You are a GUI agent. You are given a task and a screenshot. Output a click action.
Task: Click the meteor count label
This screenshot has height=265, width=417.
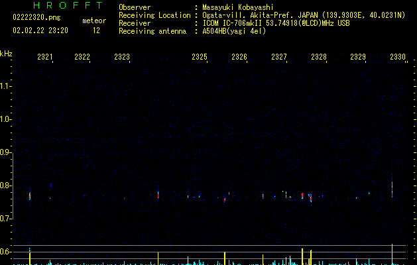[94, 21]
